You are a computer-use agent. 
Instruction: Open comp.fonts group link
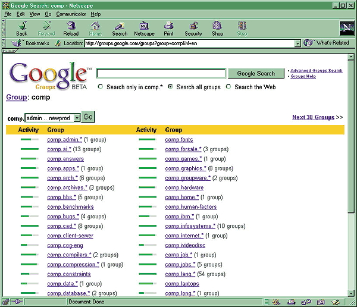pos(179,140)
